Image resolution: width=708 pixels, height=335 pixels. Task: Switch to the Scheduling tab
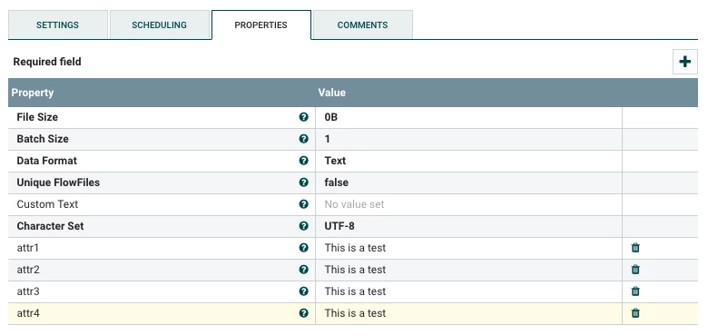coord(160,25)
